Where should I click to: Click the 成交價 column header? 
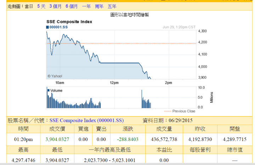point(57,129)
